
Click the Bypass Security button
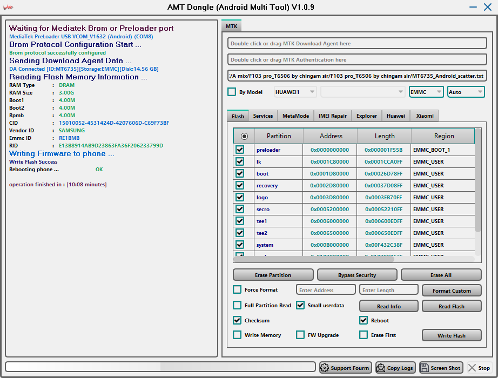pyautogui.click(x=357, y=275)
